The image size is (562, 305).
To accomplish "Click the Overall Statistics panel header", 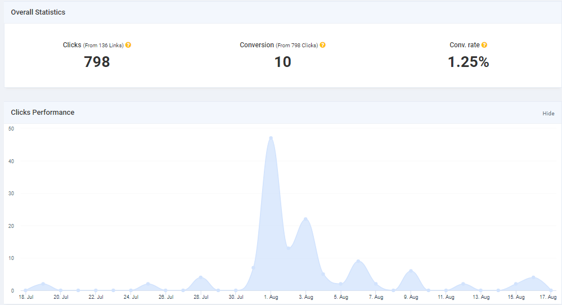I will point(38,12).
